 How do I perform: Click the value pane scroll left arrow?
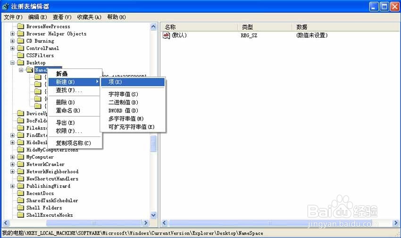point(165,223)
